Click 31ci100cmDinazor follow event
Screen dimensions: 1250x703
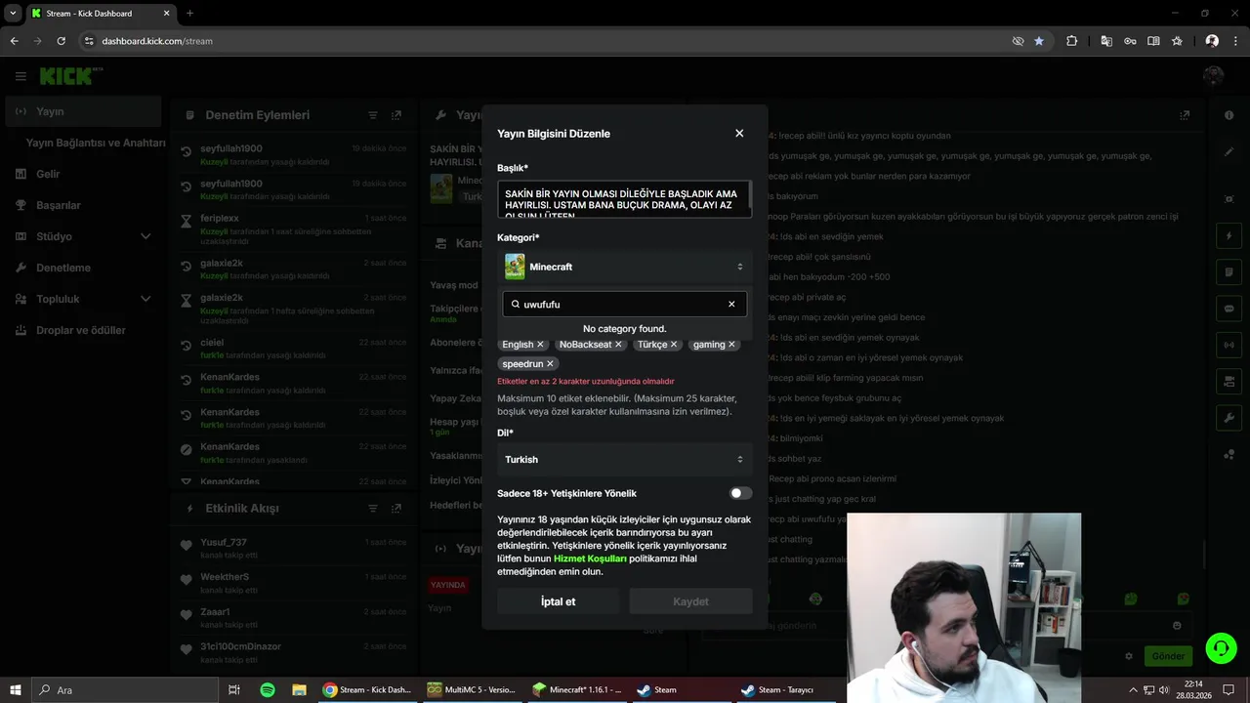[294, 652]
